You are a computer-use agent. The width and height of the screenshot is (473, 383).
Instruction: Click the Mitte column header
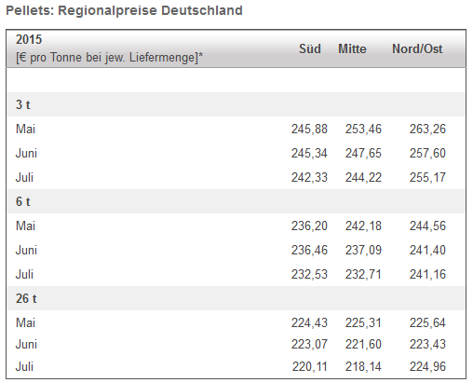(x=352, y=48)
